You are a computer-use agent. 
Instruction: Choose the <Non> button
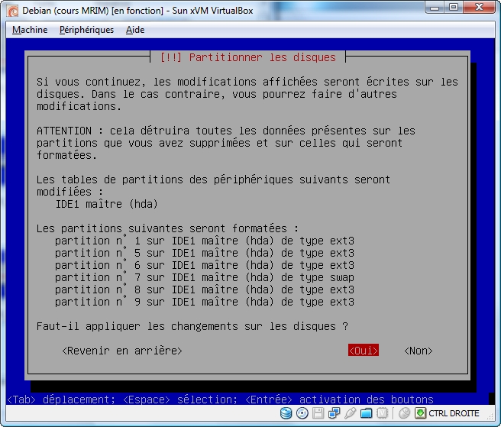[x=419, y=351]
